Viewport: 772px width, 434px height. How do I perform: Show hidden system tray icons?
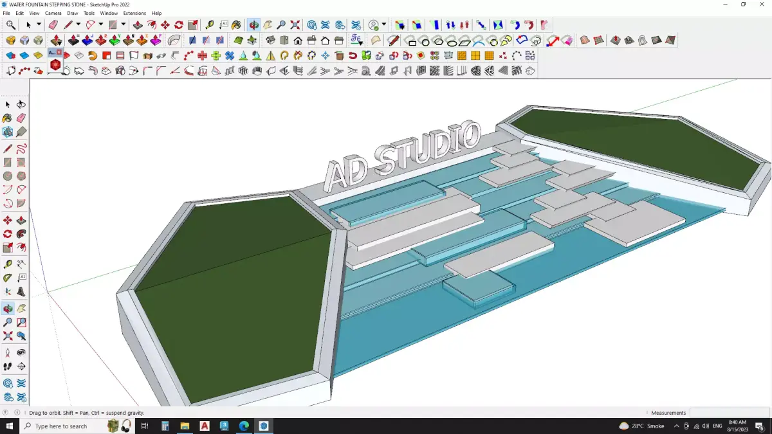point(677,426)
